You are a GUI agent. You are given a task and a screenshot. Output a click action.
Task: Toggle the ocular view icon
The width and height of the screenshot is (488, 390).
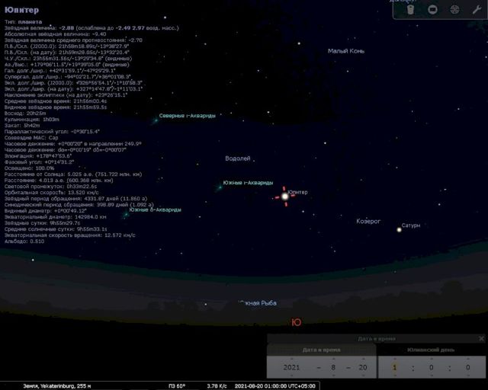coord(411,9)
